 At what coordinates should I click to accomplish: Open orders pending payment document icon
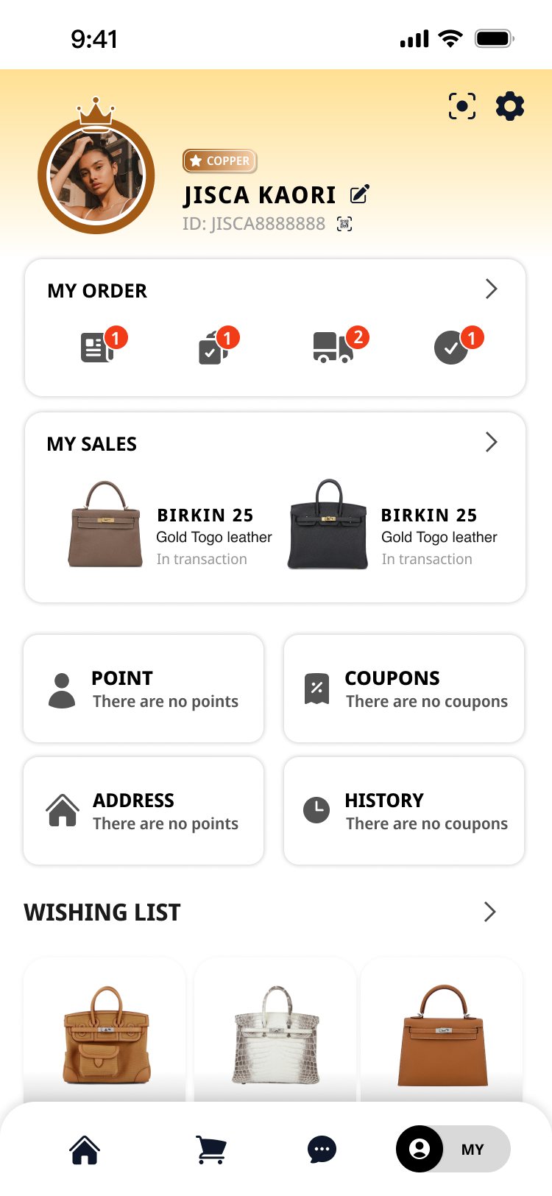[x=96, y=348]
